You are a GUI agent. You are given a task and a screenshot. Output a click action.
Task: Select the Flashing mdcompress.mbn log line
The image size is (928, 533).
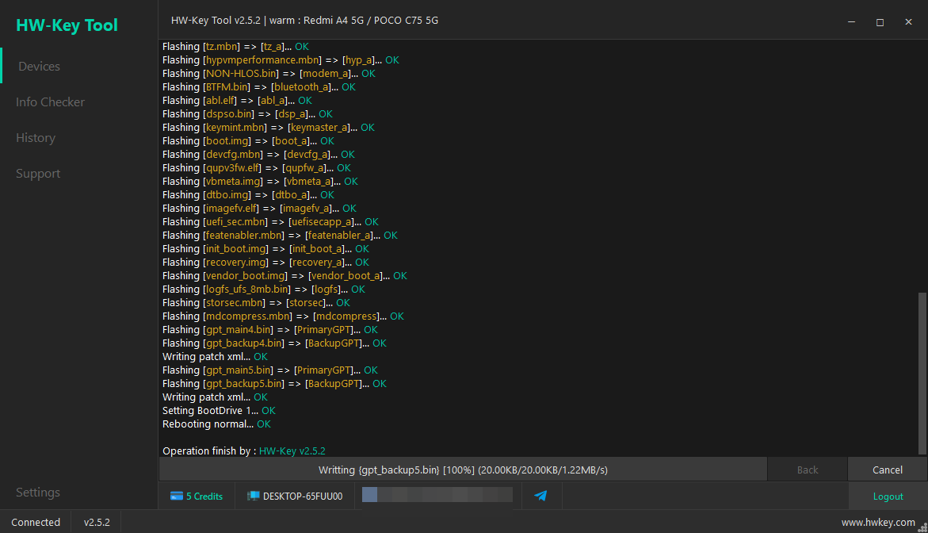pos(283,316)
